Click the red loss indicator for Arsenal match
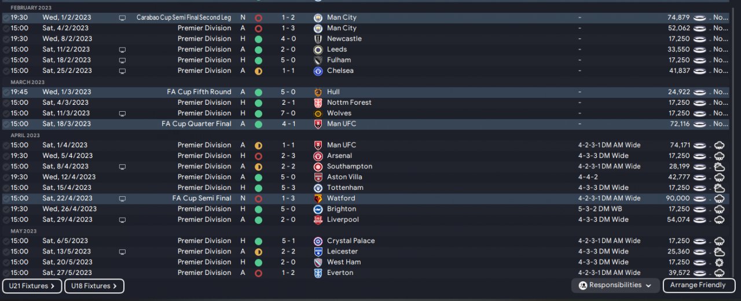The height and width of the screenshot is (301, 741). coord(258,156)
